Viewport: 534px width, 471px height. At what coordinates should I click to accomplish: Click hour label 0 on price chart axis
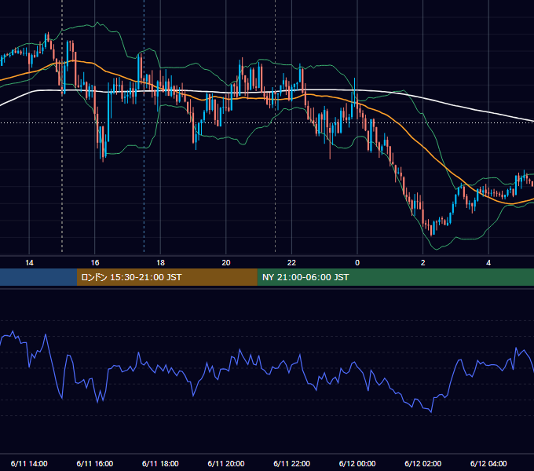[357, 263]
